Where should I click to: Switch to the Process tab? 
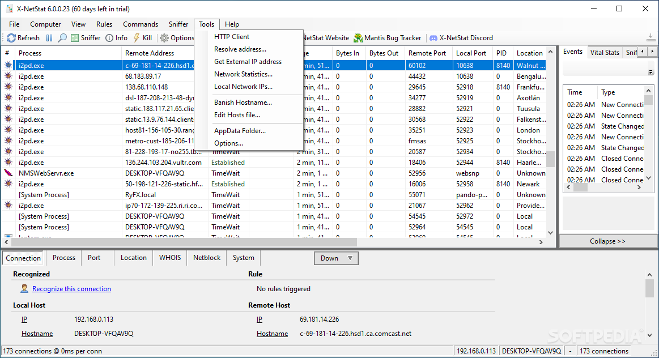pos(64,258)
